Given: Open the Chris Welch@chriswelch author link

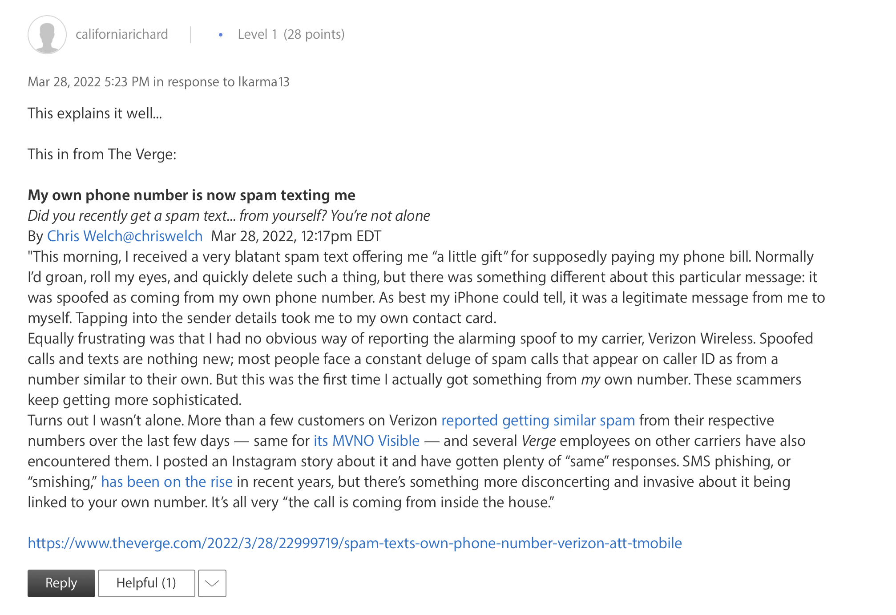Looking at the screenshot, I should (x=125, y=236).
